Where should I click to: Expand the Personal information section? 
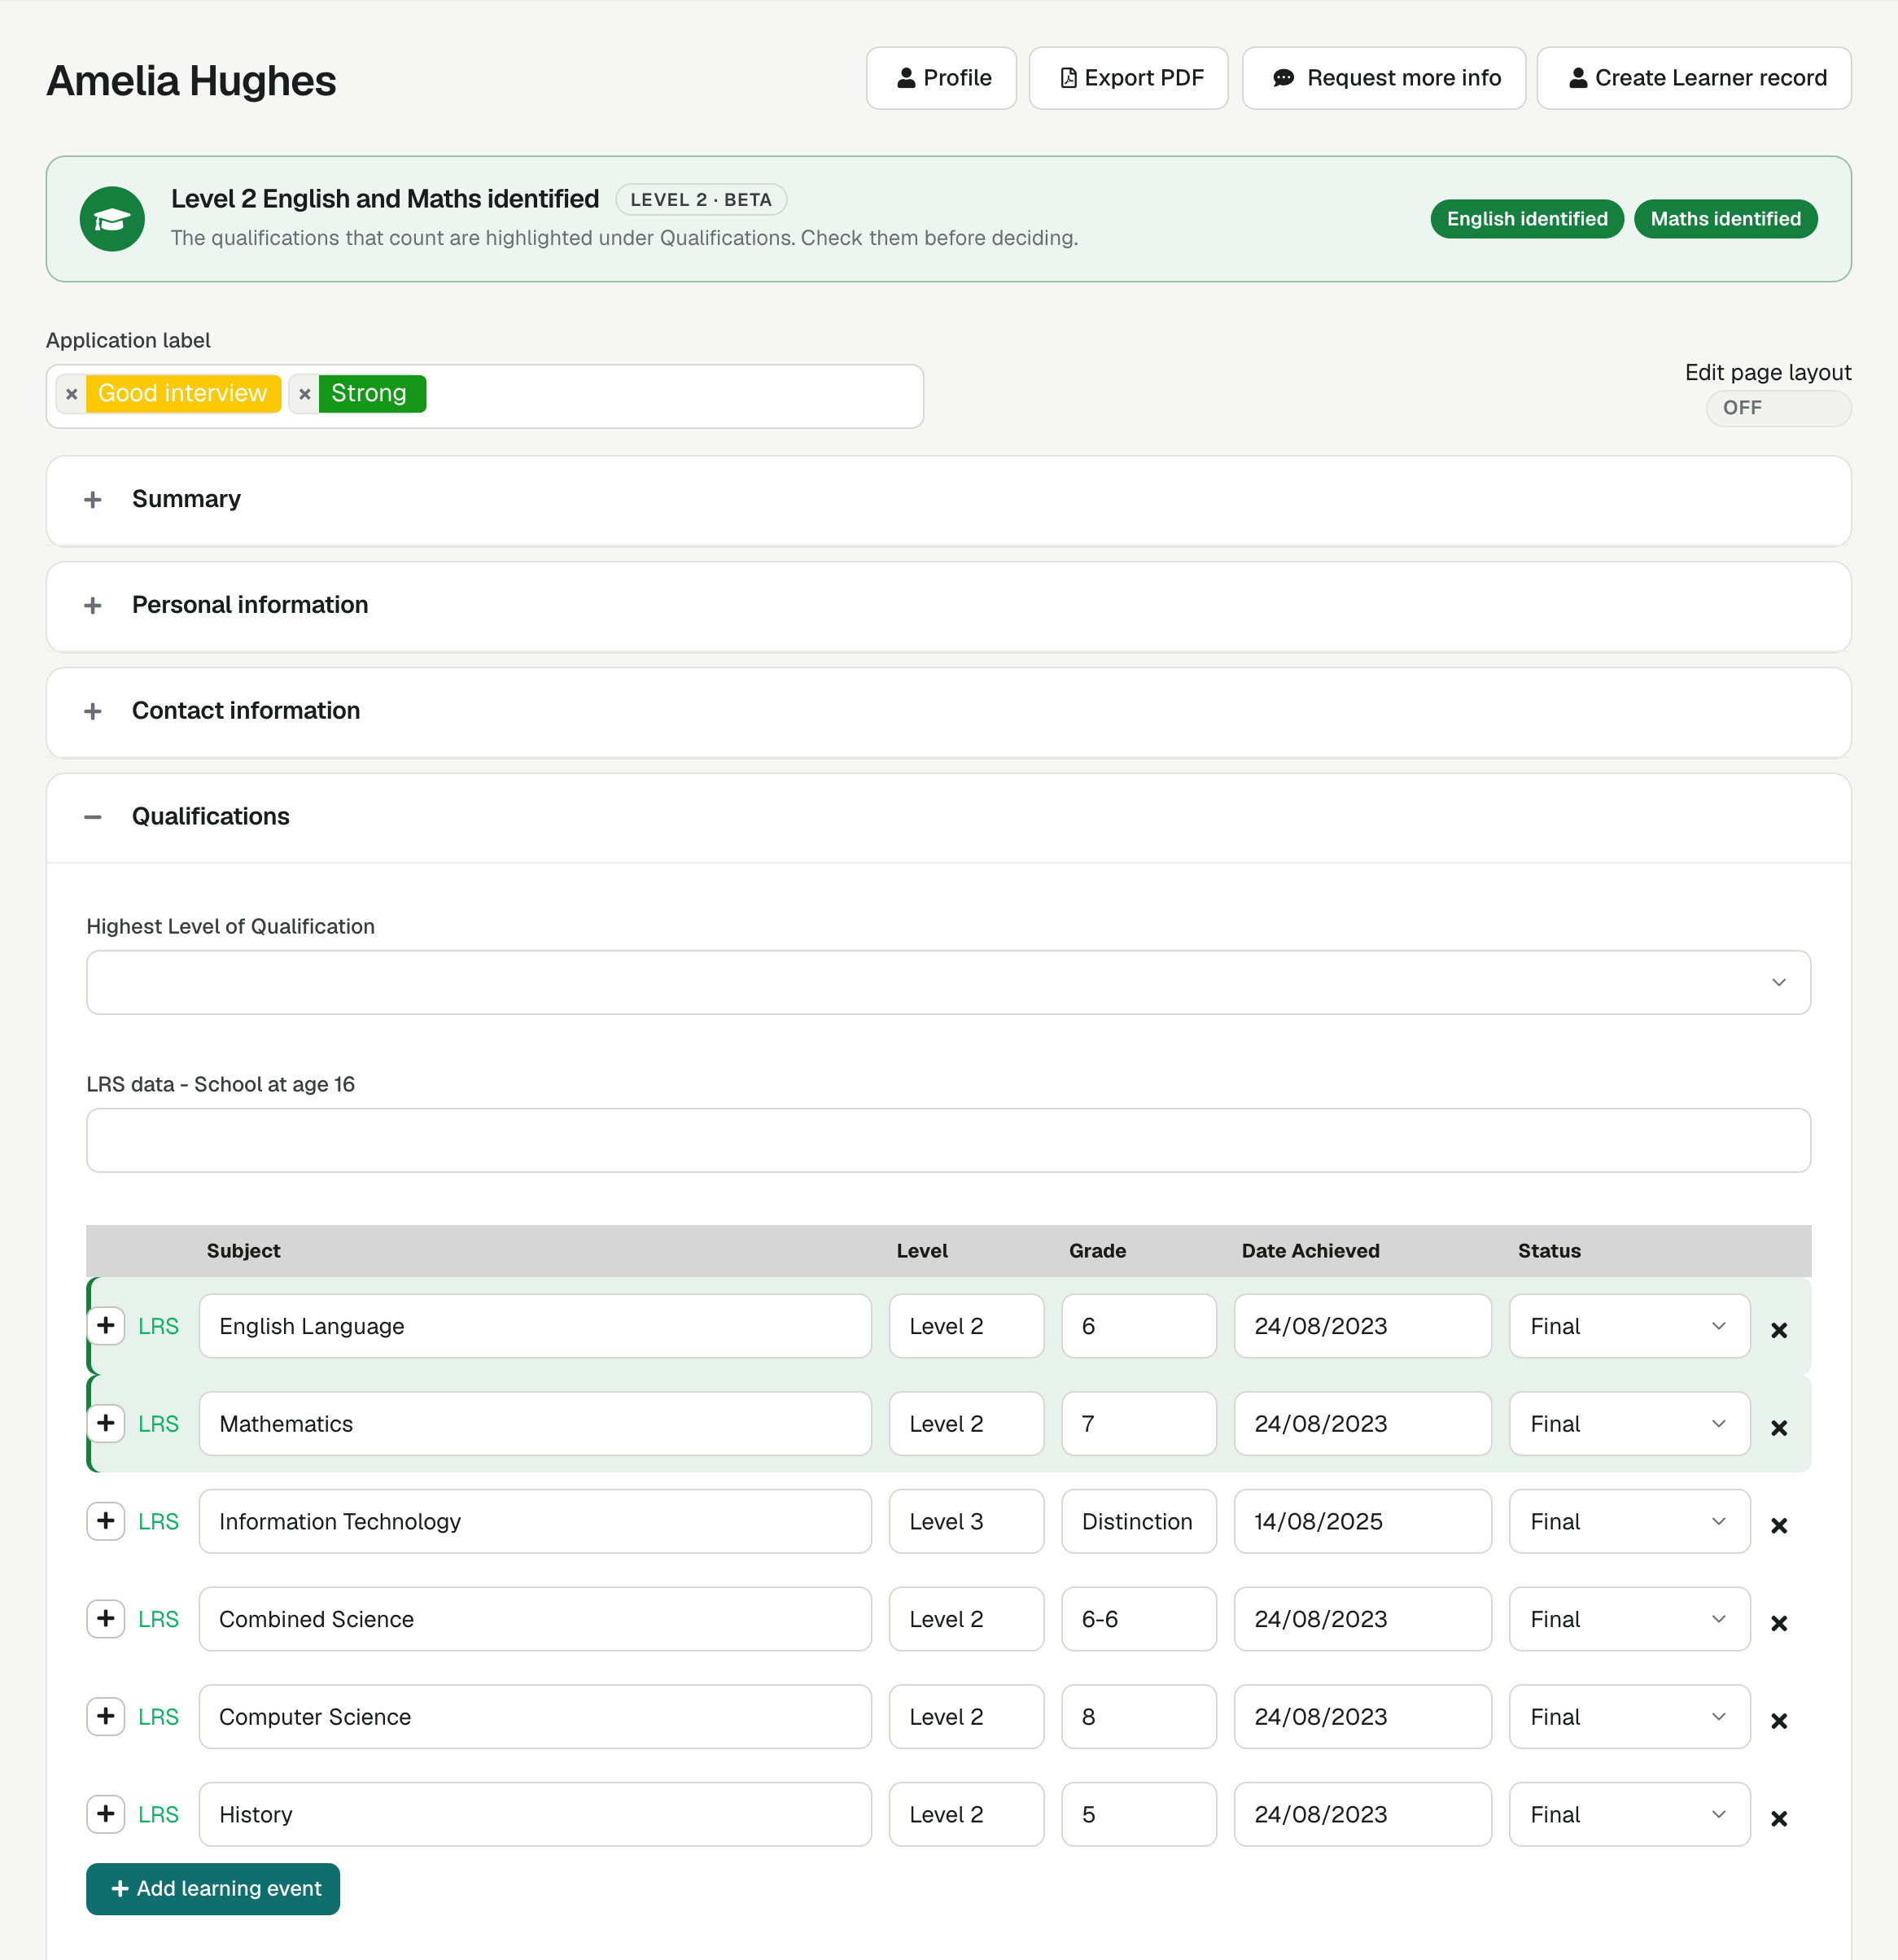948,606
